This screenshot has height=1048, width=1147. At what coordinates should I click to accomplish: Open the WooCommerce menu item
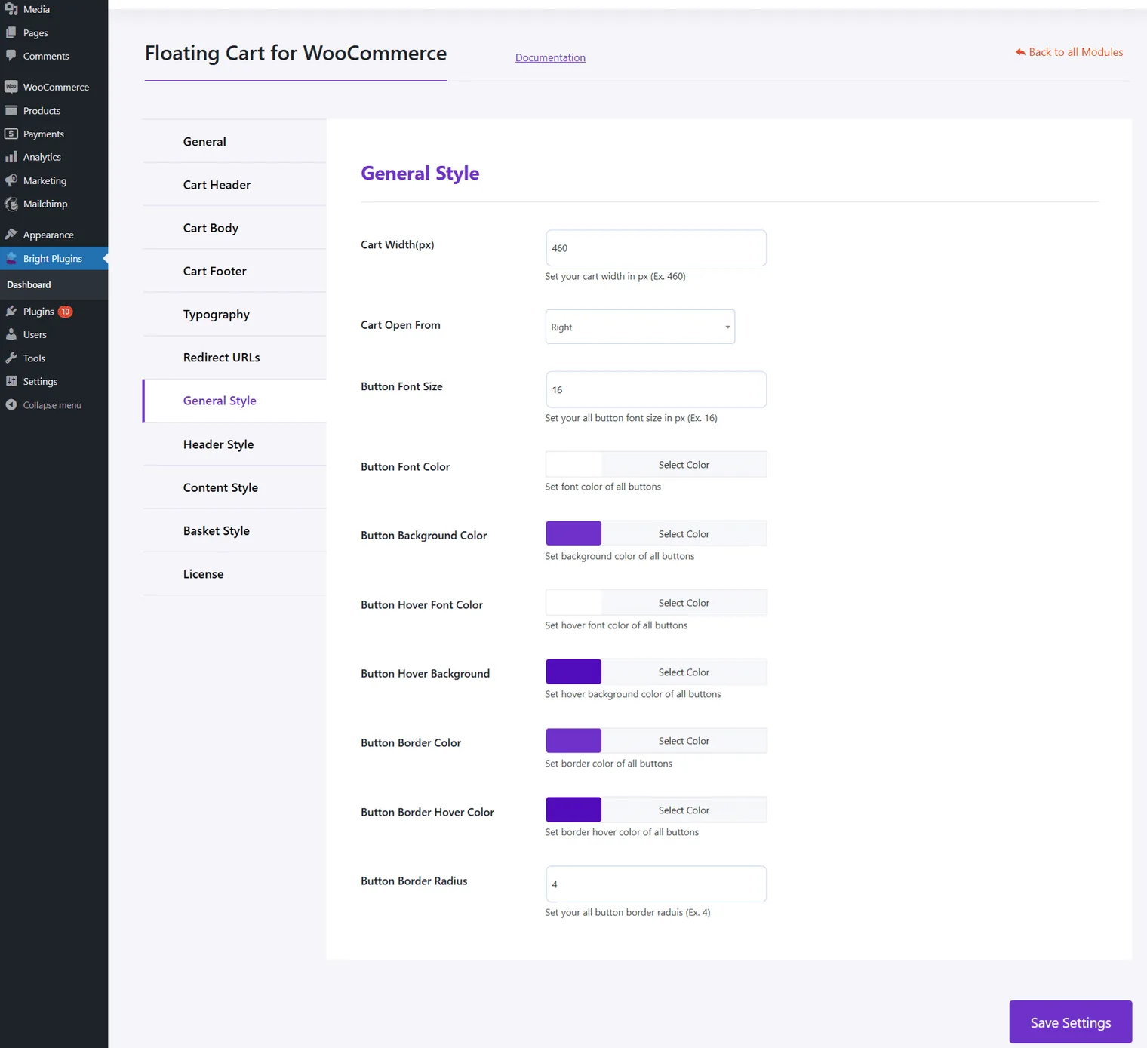tap(54, 87)
